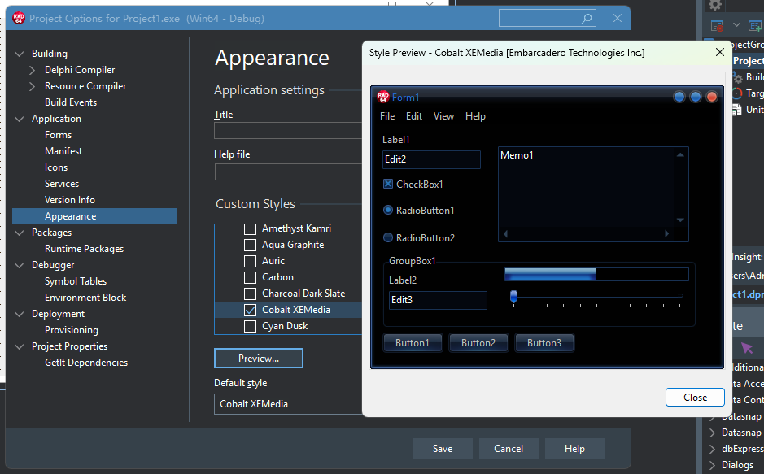Click the Unit file icon in Projects panel
This screenshot has width=764, height=474.
[737, 110]
